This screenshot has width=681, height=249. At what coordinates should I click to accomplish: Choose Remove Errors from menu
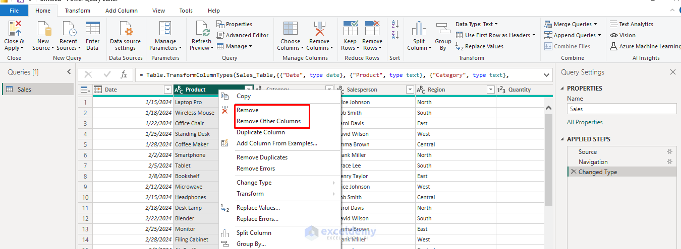pyautogui.click(x=256, y=169)
